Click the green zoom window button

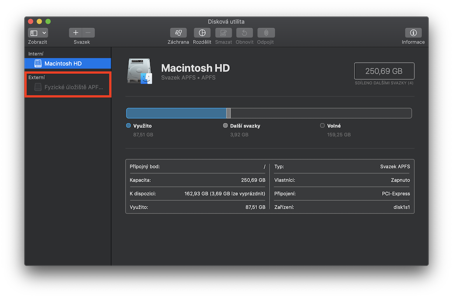coord(48,21)
